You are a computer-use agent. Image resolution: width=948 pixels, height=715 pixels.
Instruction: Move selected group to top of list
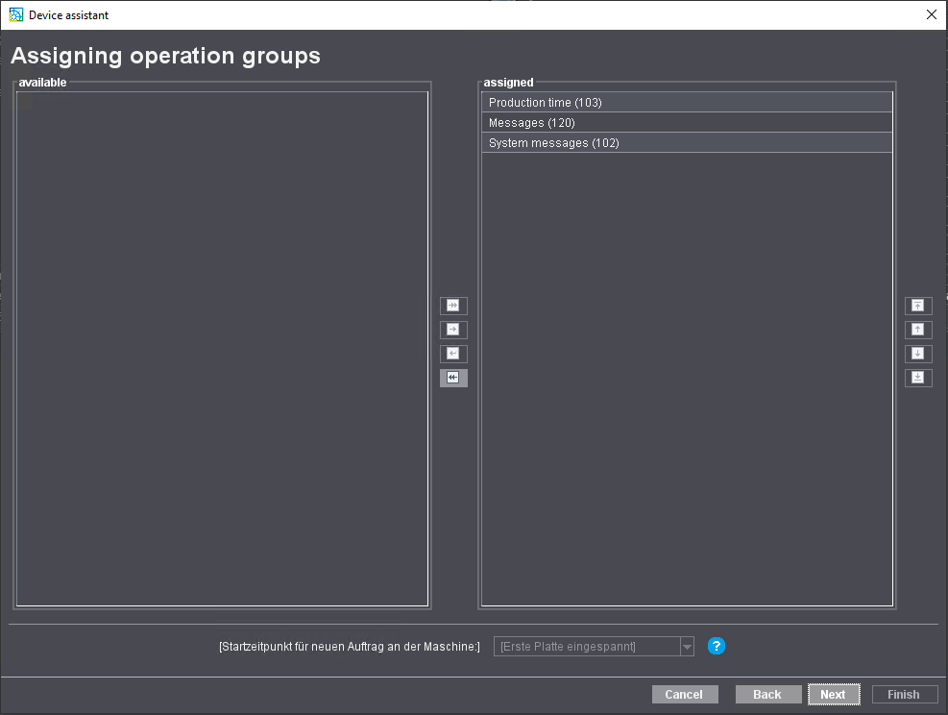(918, 306)
